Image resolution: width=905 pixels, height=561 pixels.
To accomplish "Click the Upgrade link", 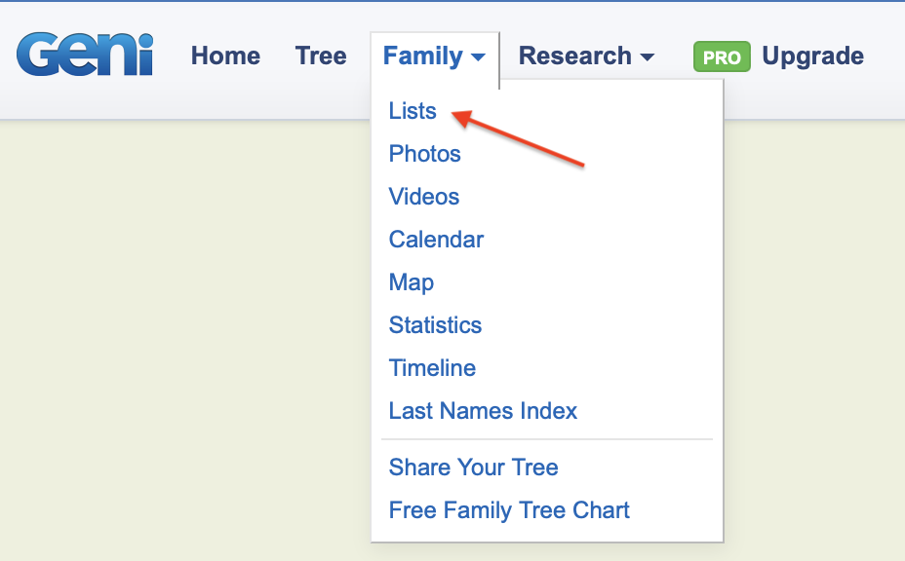I will pos(812,56).
